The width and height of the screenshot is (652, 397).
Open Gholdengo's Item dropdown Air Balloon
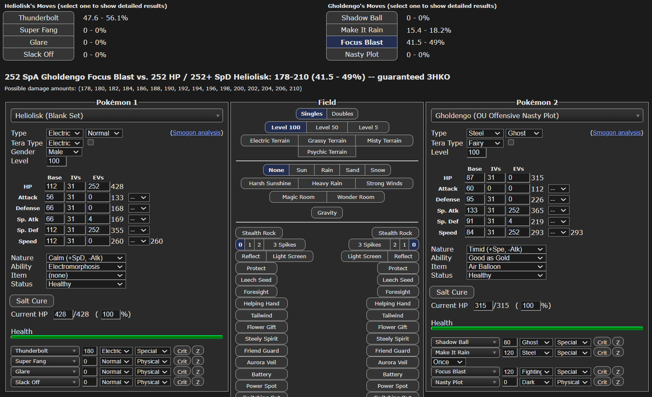pos(506,266)
